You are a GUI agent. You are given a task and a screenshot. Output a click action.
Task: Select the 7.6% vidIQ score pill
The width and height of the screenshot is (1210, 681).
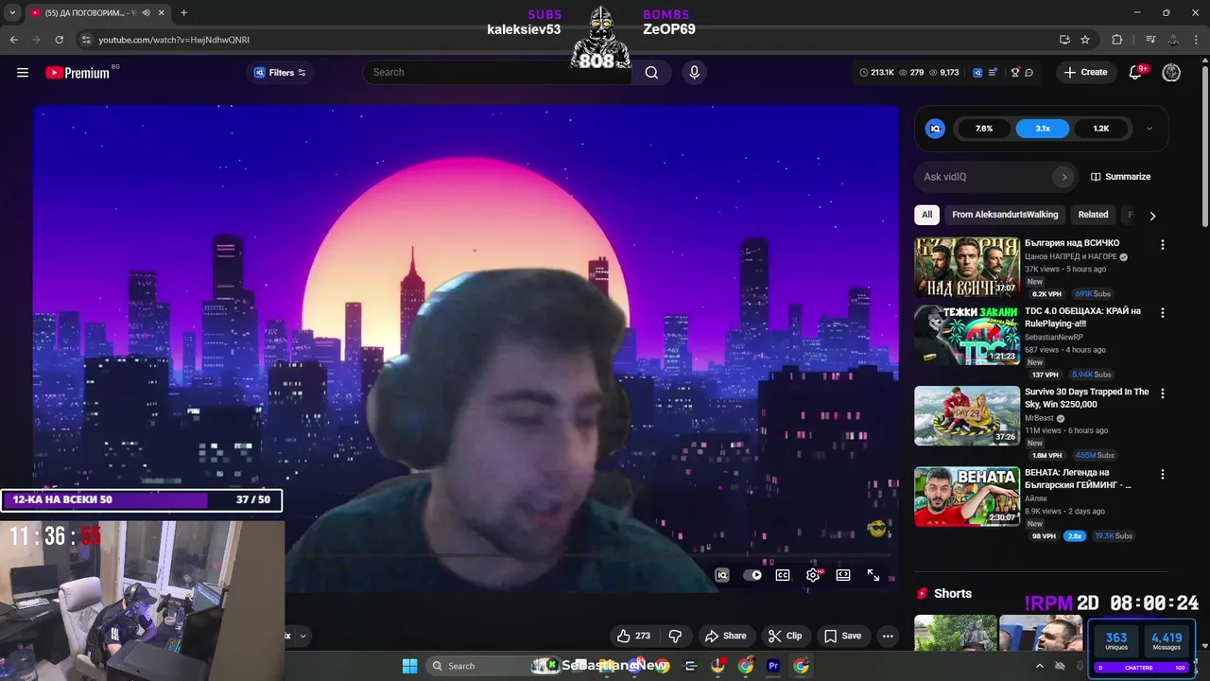(984, 129)
